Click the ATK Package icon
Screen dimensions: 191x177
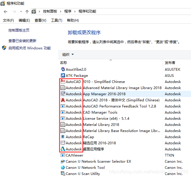click(63, 75)
